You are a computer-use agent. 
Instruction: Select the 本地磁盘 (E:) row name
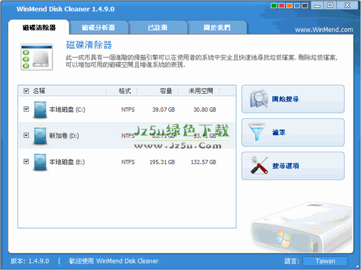pyautogui.click(x=67, y=162)
